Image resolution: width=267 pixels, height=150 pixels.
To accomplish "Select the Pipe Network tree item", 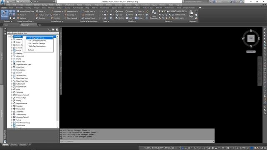I will tap(21, 87).
